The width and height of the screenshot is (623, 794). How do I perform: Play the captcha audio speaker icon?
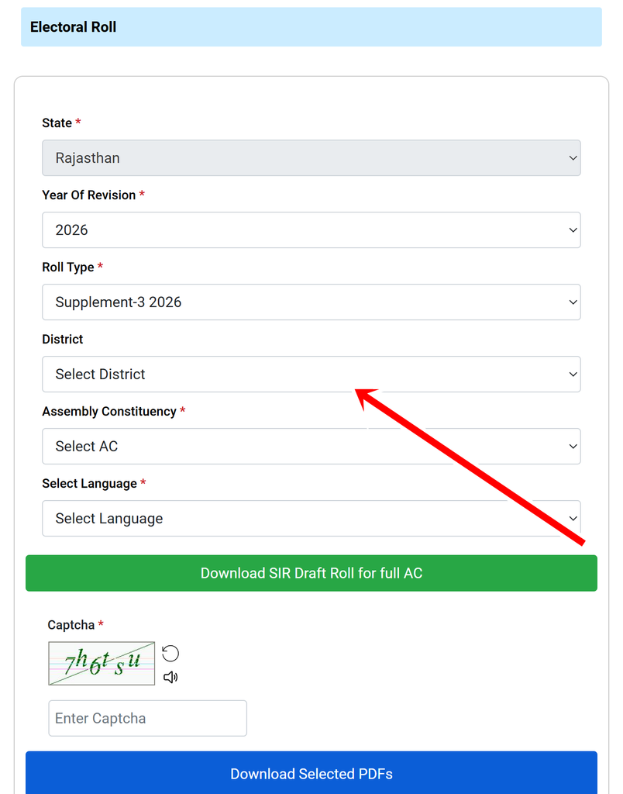coord(170,677)
